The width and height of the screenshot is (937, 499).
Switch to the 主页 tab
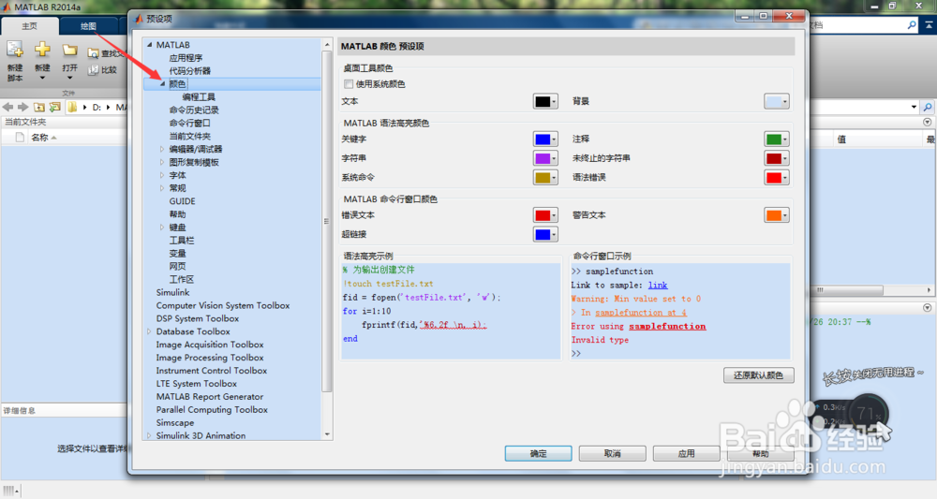click(x=29, y=25)
